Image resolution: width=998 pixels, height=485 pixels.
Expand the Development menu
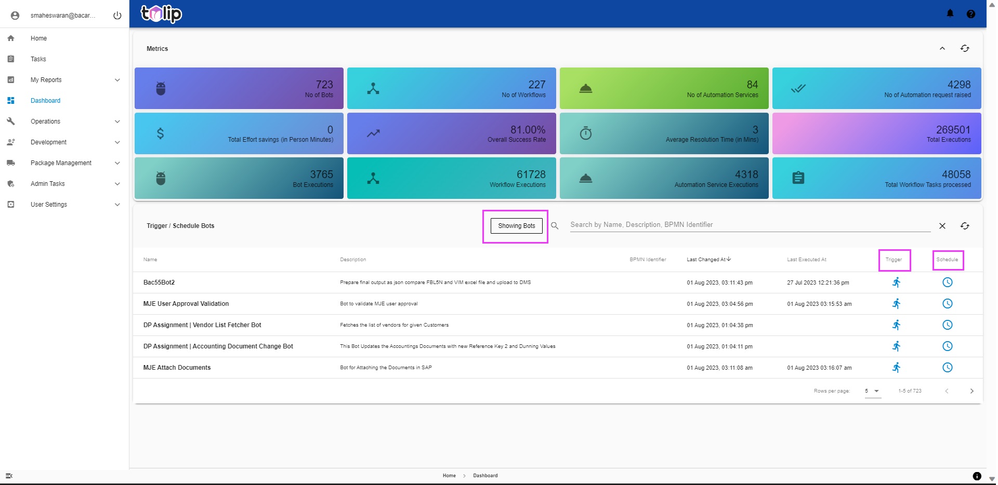coord(64,142)
